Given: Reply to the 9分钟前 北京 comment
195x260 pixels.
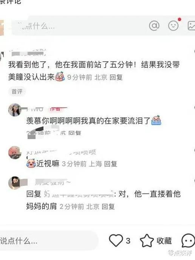Looking at the screenshot, I should pos(116,77).
